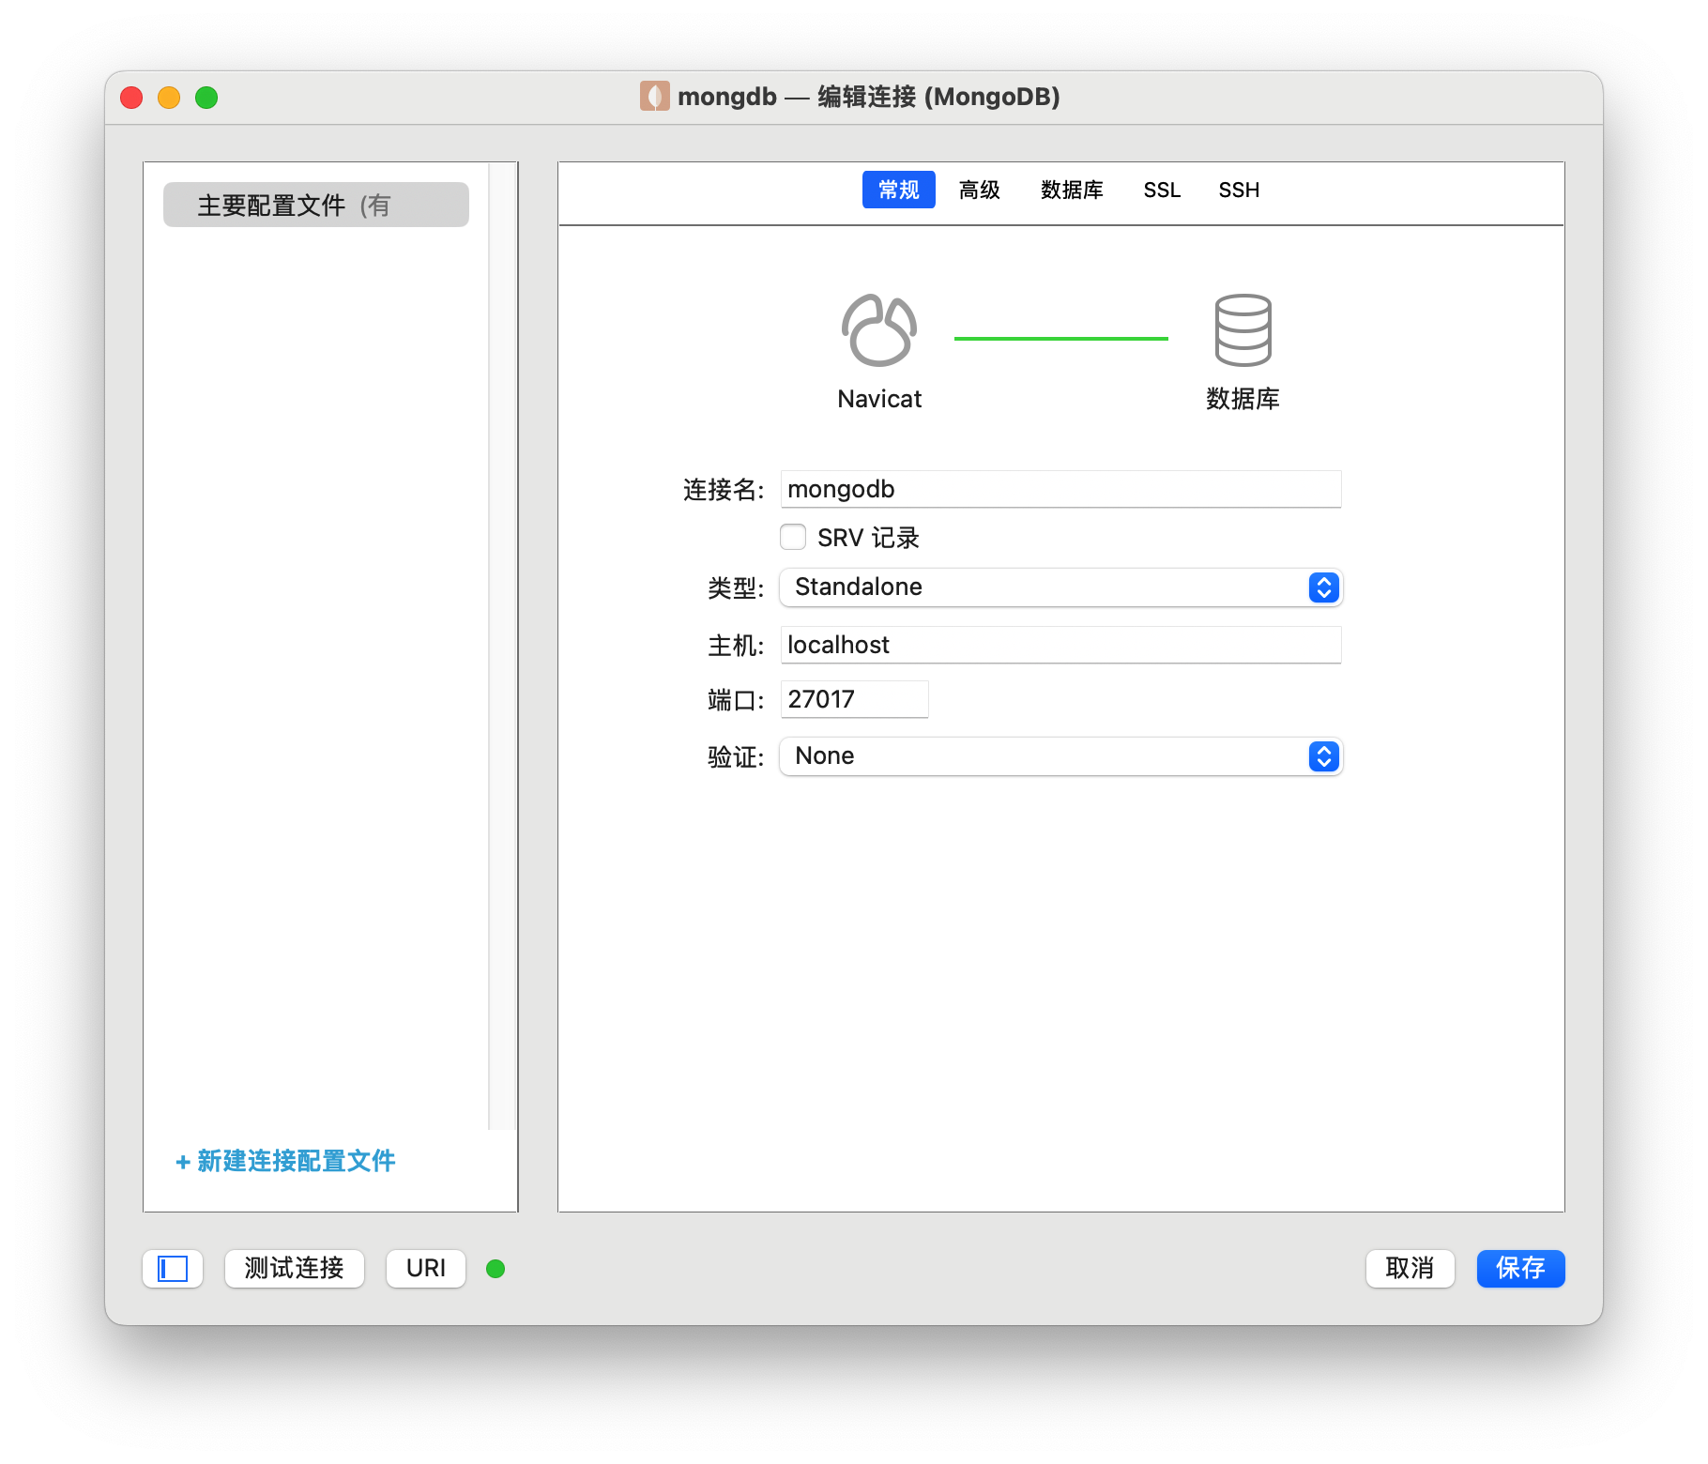1708x1464 pixels.
Task: Click the 数据库 label under cylinder icon
Action: point(1243,399)
